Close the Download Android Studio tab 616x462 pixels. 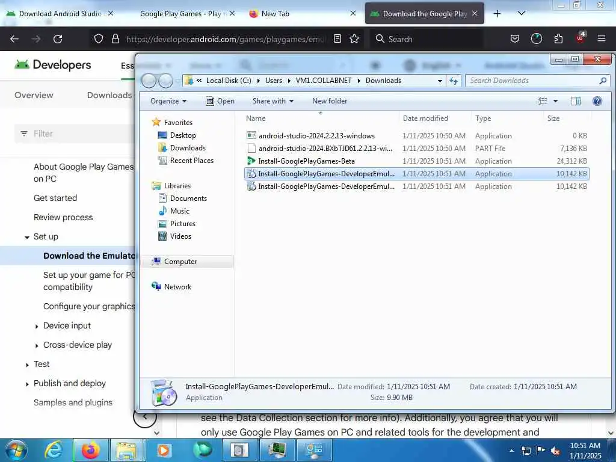[111, 14]
